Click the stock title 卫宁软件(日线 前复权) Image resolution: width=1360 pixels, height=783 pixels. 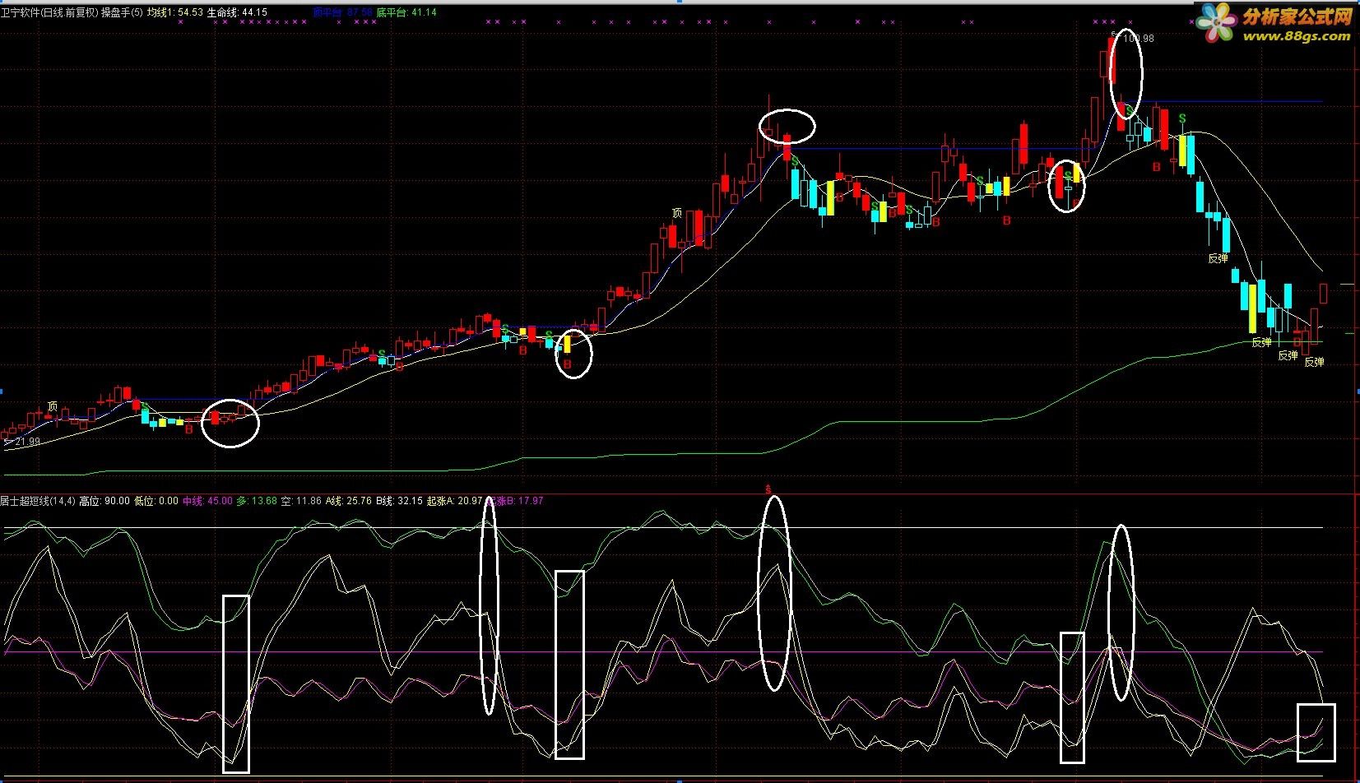[x=49, y=12]
